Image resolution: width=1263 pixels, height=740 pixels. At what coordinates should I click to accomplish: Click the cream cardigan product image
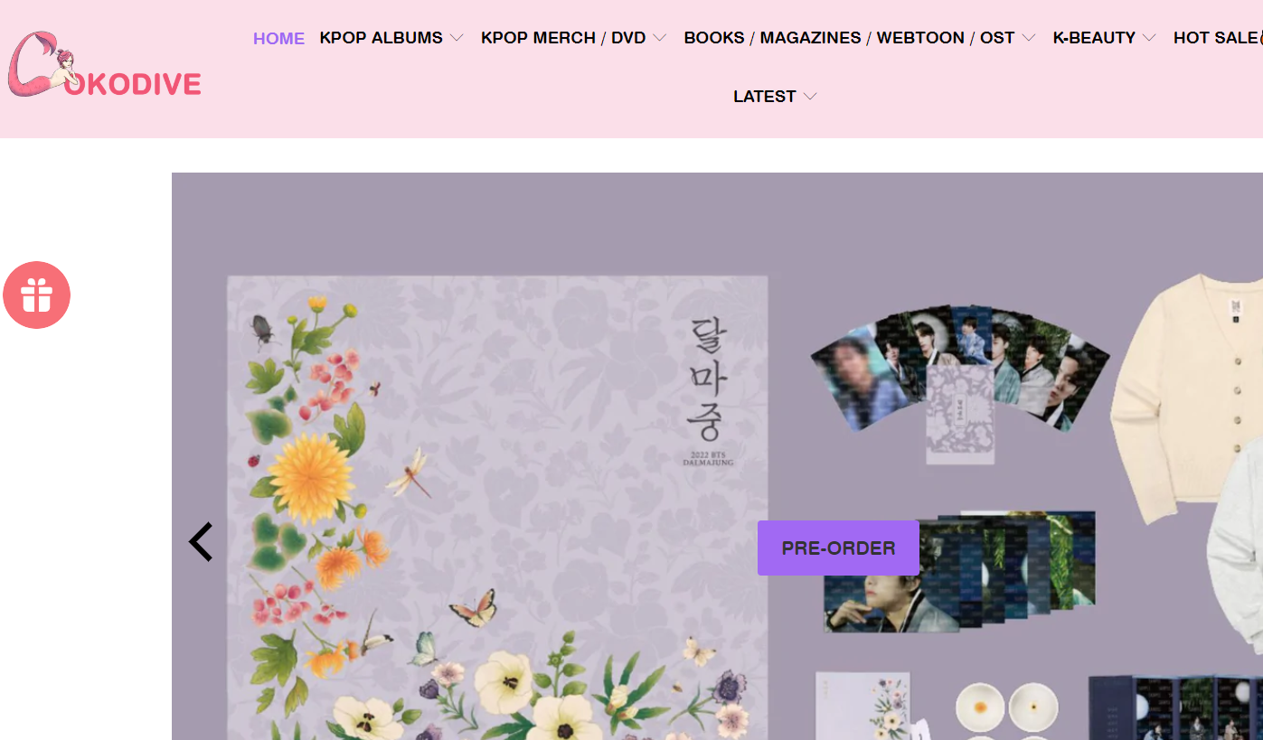(x=1186, y=398)
